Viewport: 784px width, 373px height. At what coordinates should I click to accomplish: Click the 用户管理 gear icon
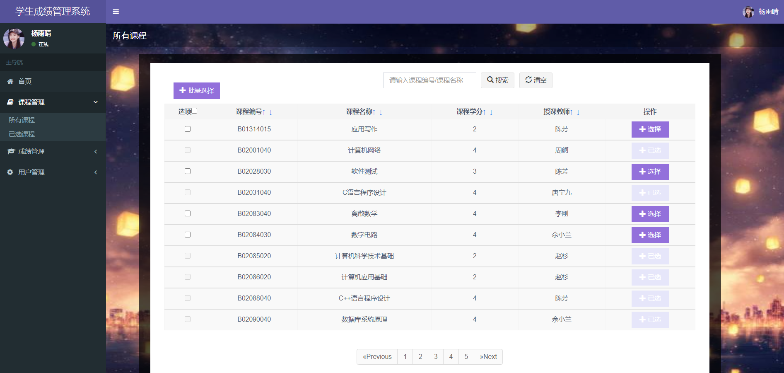(x=10, y=172)
